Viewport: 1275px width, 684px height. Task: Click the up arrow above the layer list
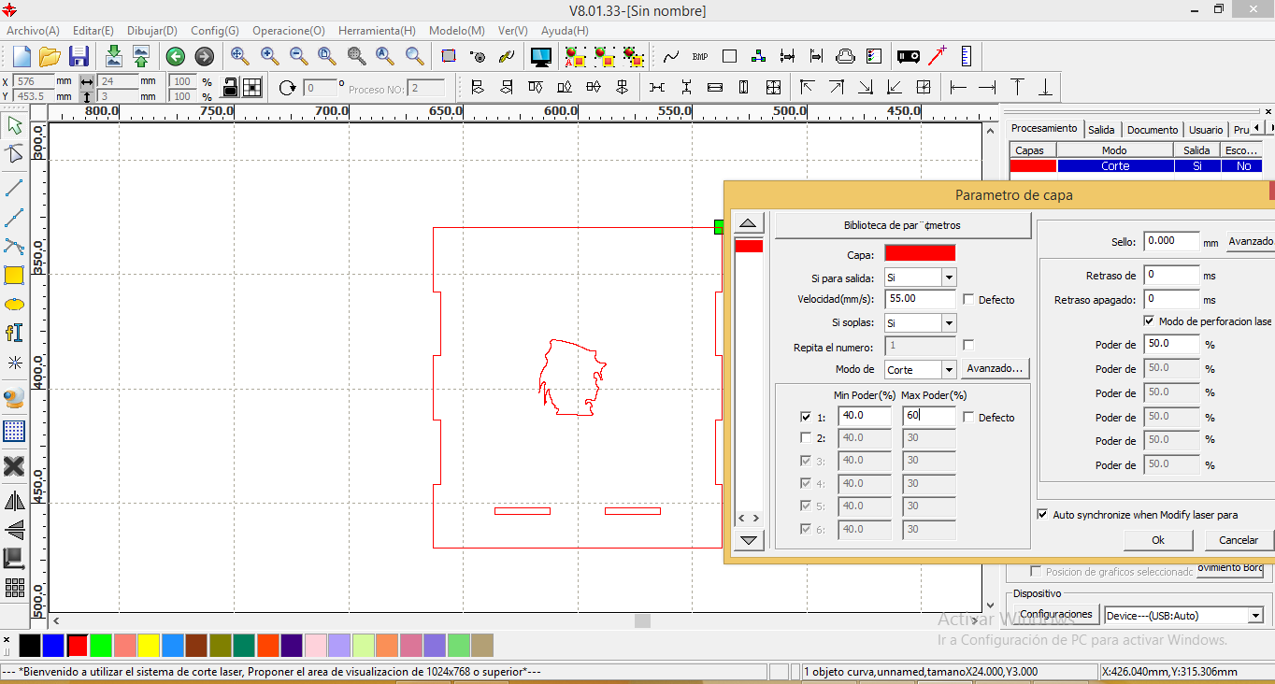(x=750, y=222)
